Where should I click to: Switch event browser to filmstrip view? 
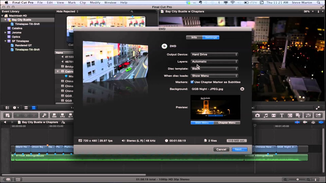click(26, 108)
